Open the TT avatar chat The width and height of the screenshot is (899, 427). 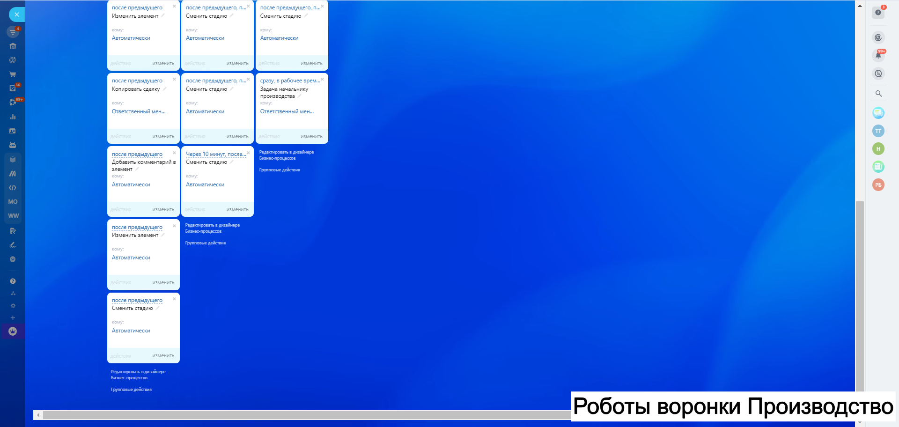click(878, 131)
